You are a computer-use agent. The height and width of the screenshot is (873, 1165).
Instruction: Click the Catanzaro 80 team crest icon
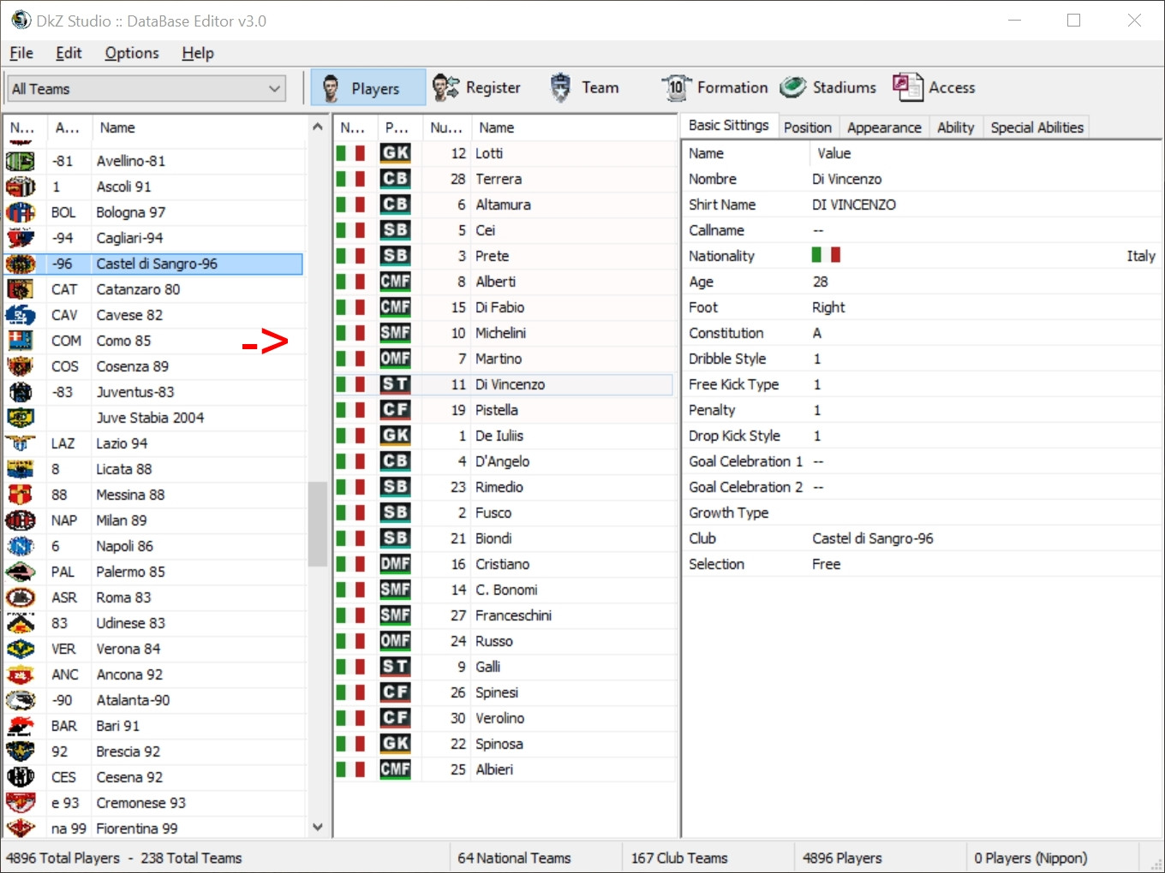pyautogui.click(x=21, y=289)
